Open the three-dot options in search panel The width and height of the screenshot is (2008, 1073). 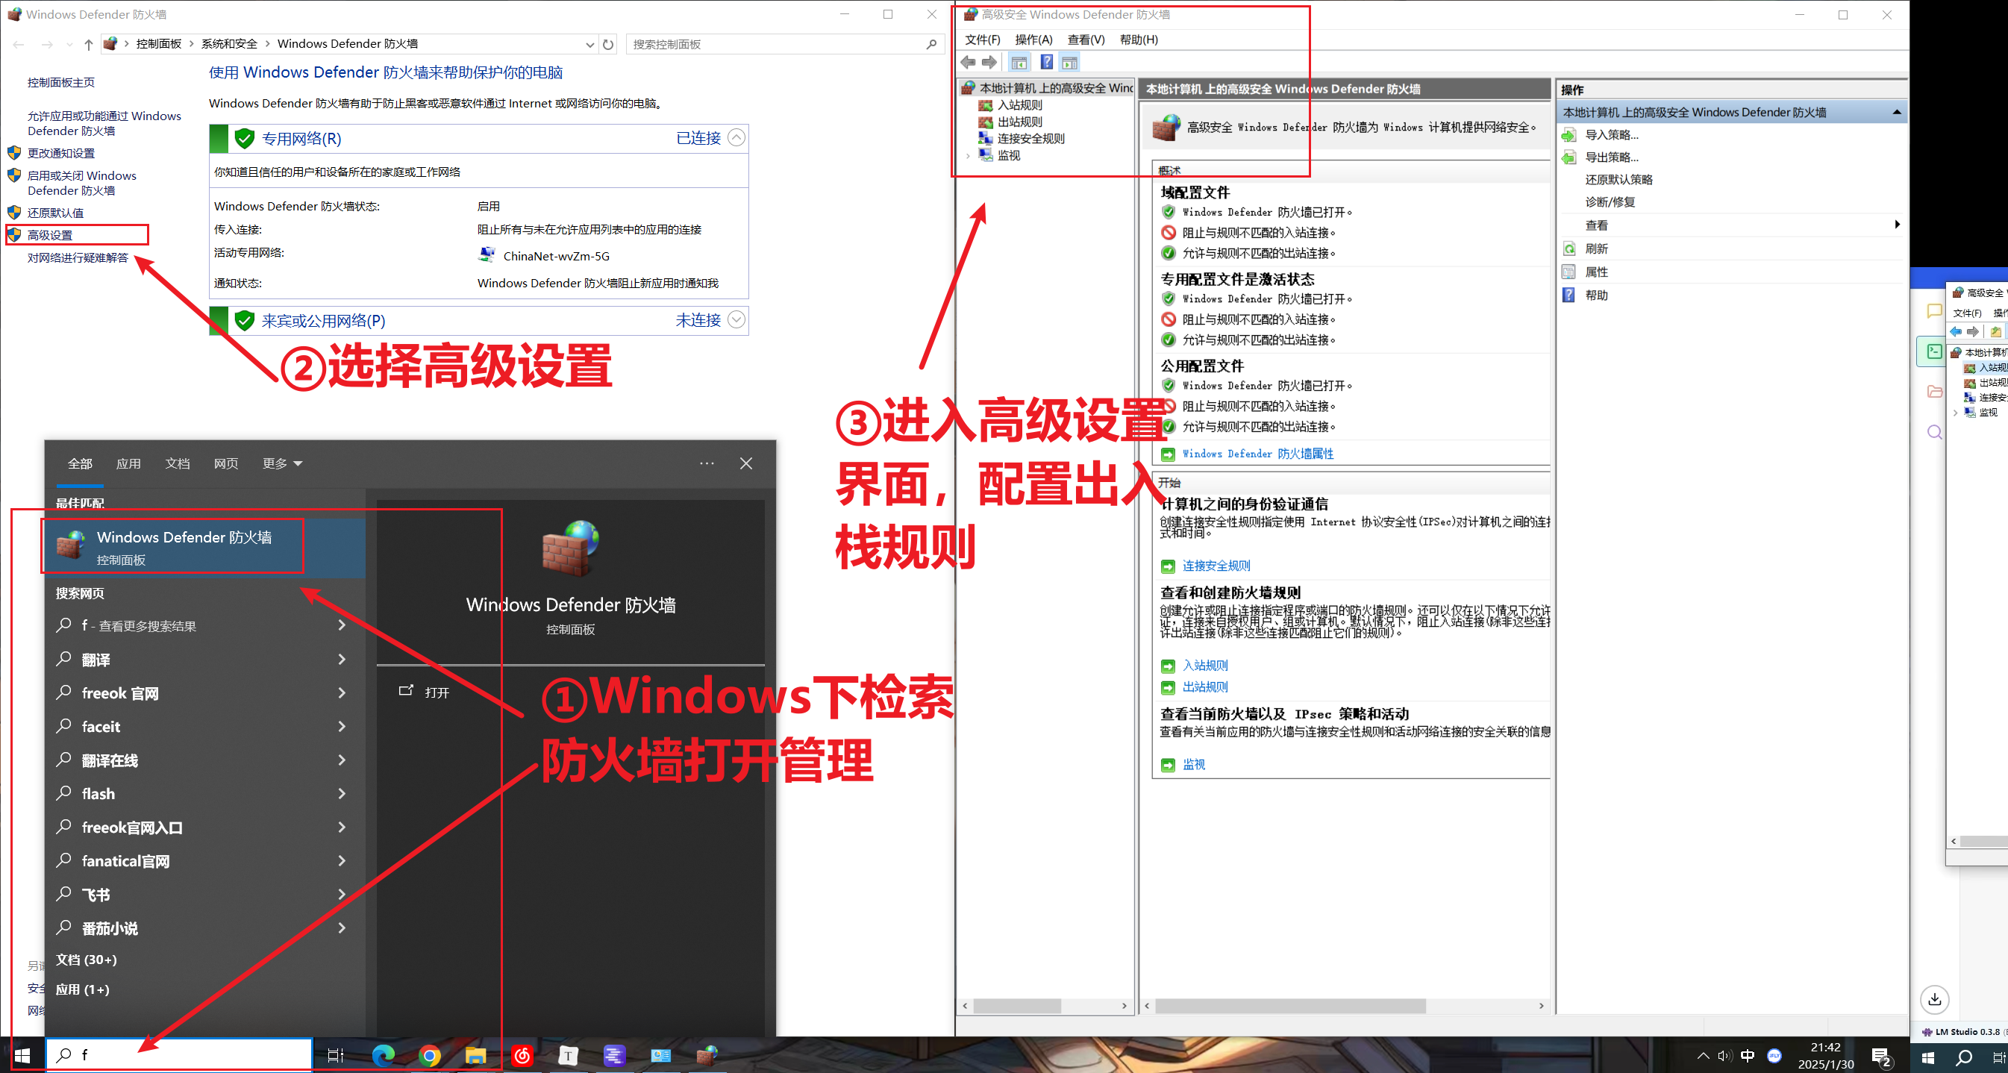coord(707,463)
